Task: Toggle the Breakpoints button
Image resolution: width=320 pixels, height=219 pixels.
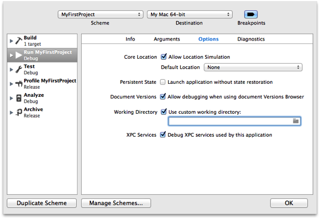Action: pos(251,14)
